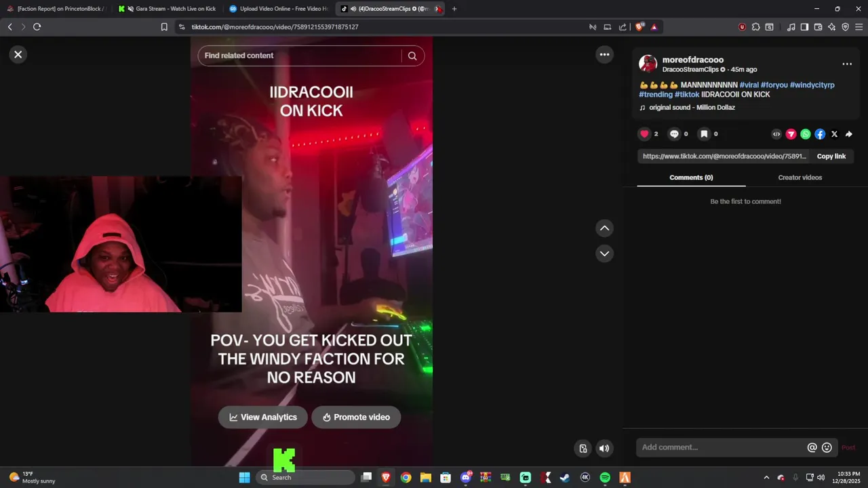Switch to the Faction Report PrincetonBlock tab
Viewport: 868px width, 488px height.
click(x=56, y=9)
